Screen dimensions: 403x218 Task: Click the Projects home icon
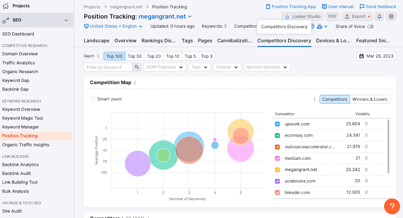pos(6,6)
